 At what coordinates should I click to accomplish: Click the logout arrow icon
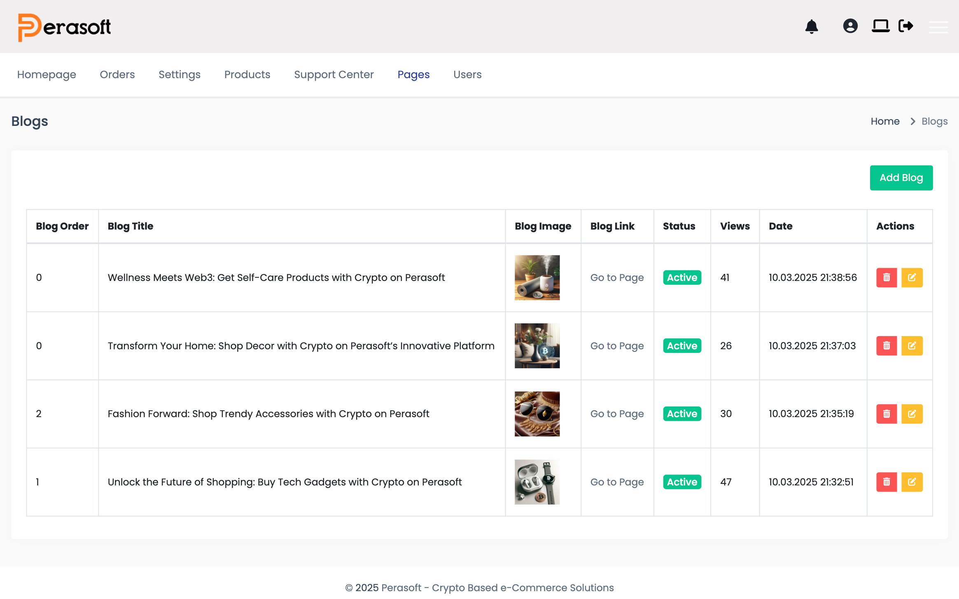point(906,26)
